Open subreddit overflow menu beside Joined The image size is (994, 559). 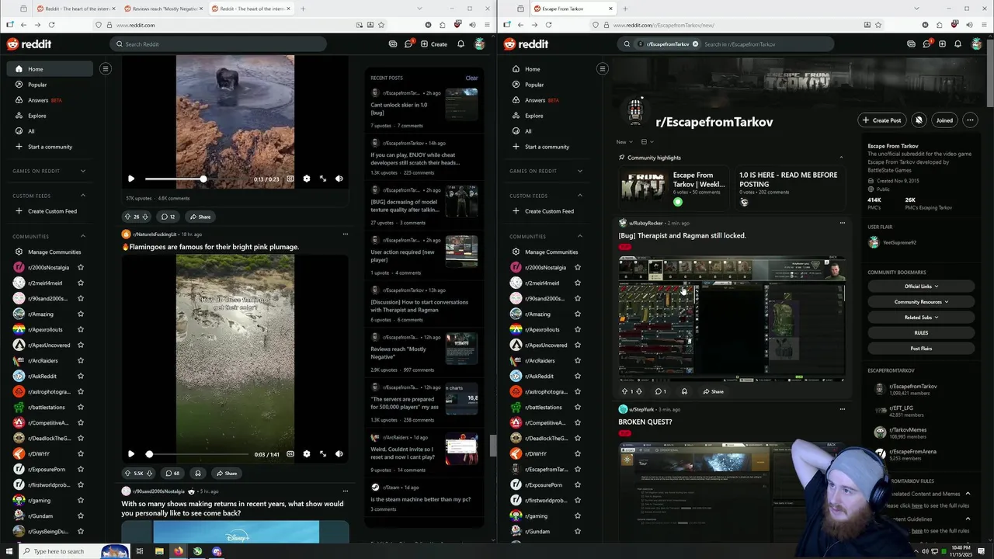[x=970, y=120]
